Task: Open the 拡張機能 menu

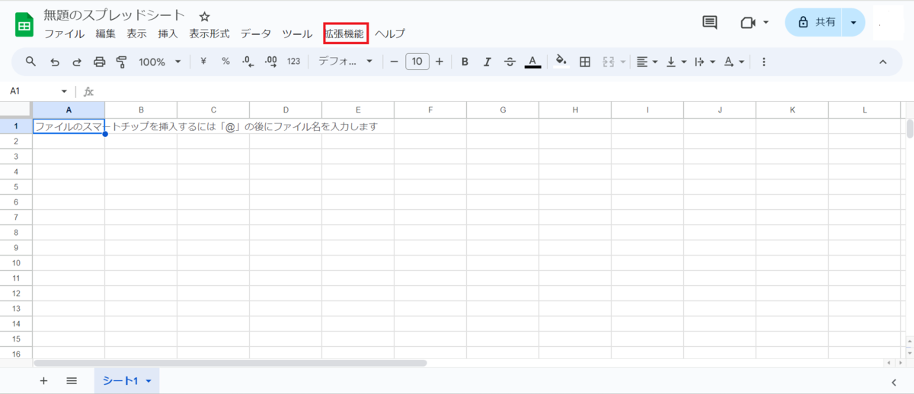Action: point(346,33)
